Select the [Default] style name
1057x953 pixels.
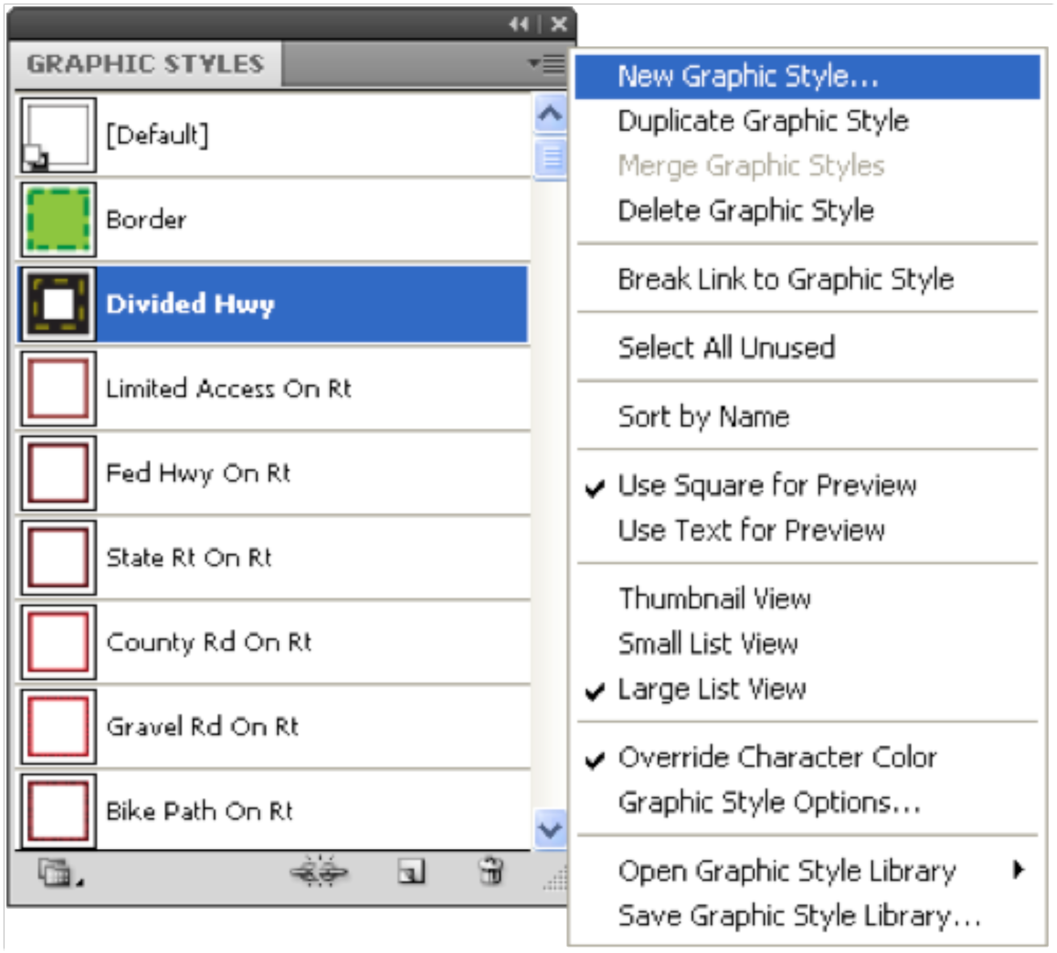click(x=157, y=135)
